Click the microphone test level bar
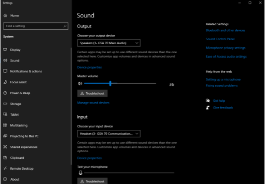The height and width of the screenshot is (184, 265). 129,173
